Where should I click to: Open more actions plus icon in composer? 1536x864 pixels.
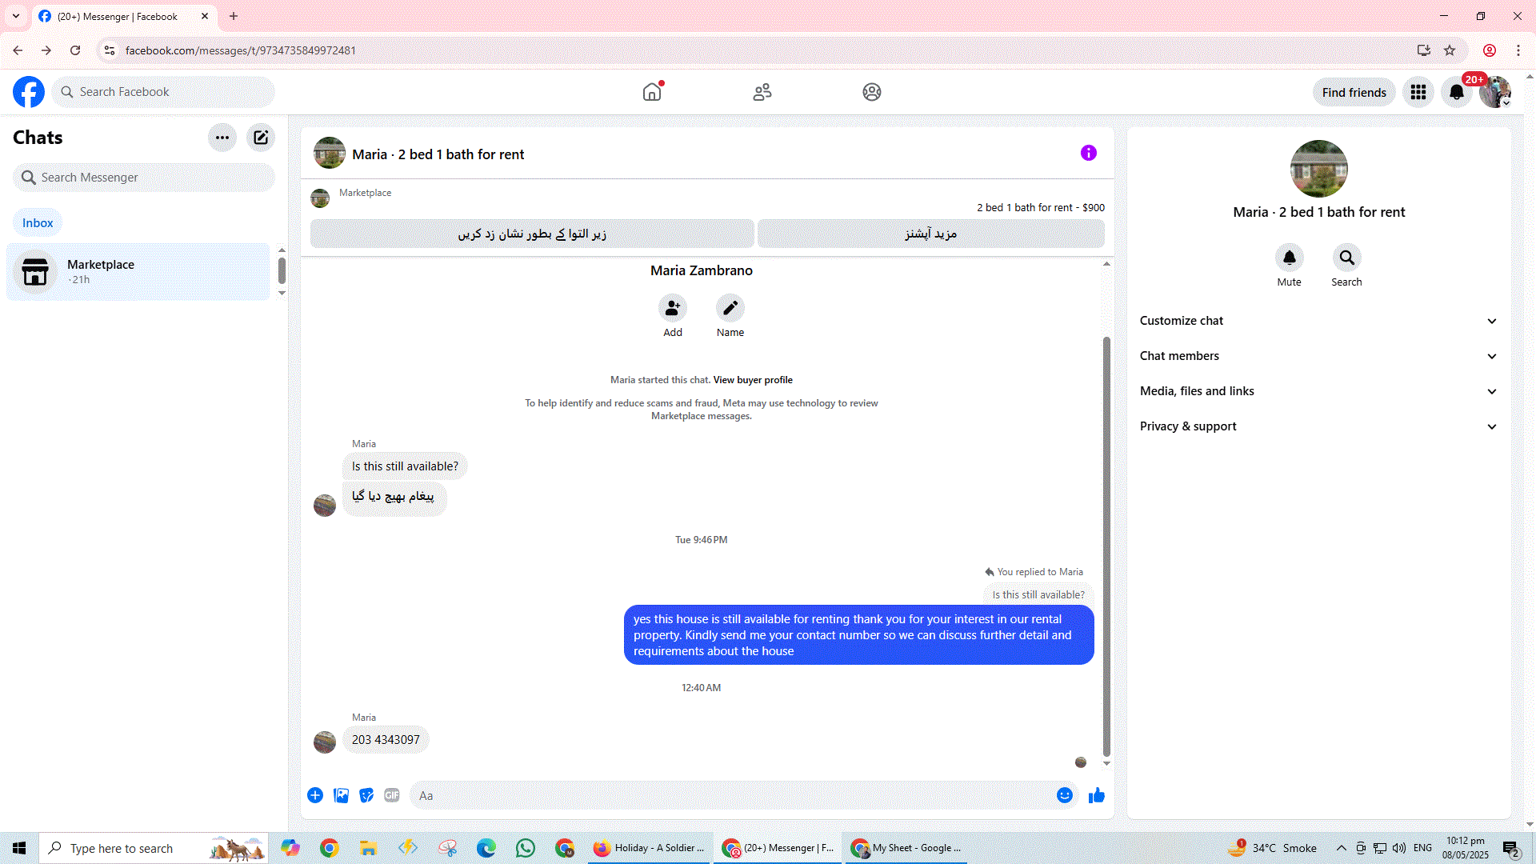pos(315,795)
